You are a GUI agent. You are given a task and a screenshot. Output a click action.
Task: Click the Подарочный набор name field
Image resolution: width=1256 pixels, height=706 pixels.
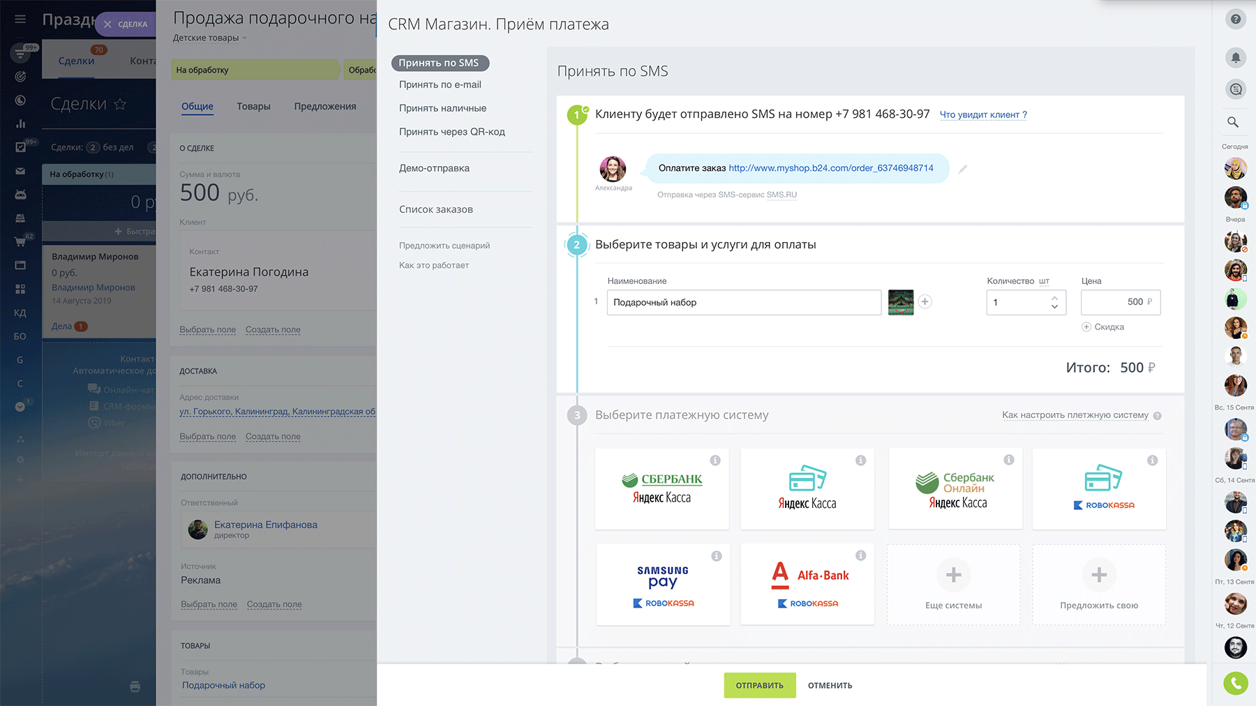click(x=744, y=302)
